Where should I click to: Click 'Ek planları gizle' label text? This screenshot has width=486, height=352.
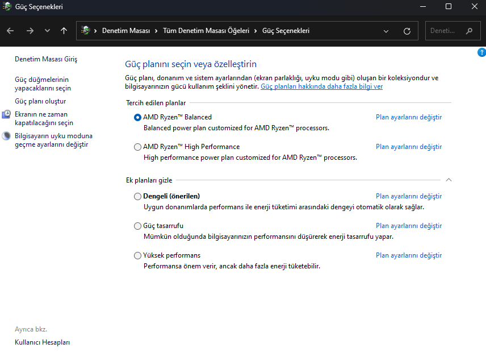[x=149, y=180]
